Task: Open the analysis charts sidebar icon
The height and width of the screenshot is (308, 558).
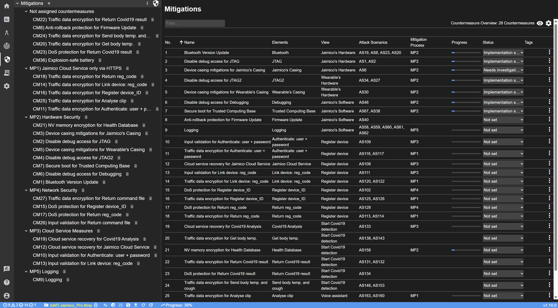Action: coord(6,19)
